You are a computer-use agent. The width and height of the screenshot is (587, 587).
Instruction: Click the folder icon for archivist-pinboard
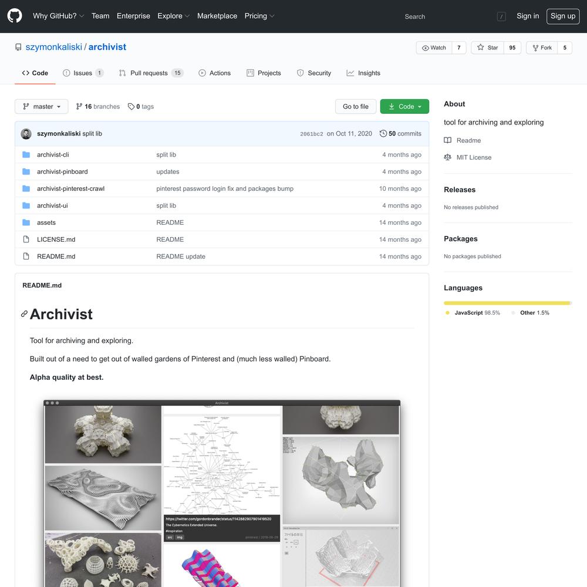tap(26, 171)
